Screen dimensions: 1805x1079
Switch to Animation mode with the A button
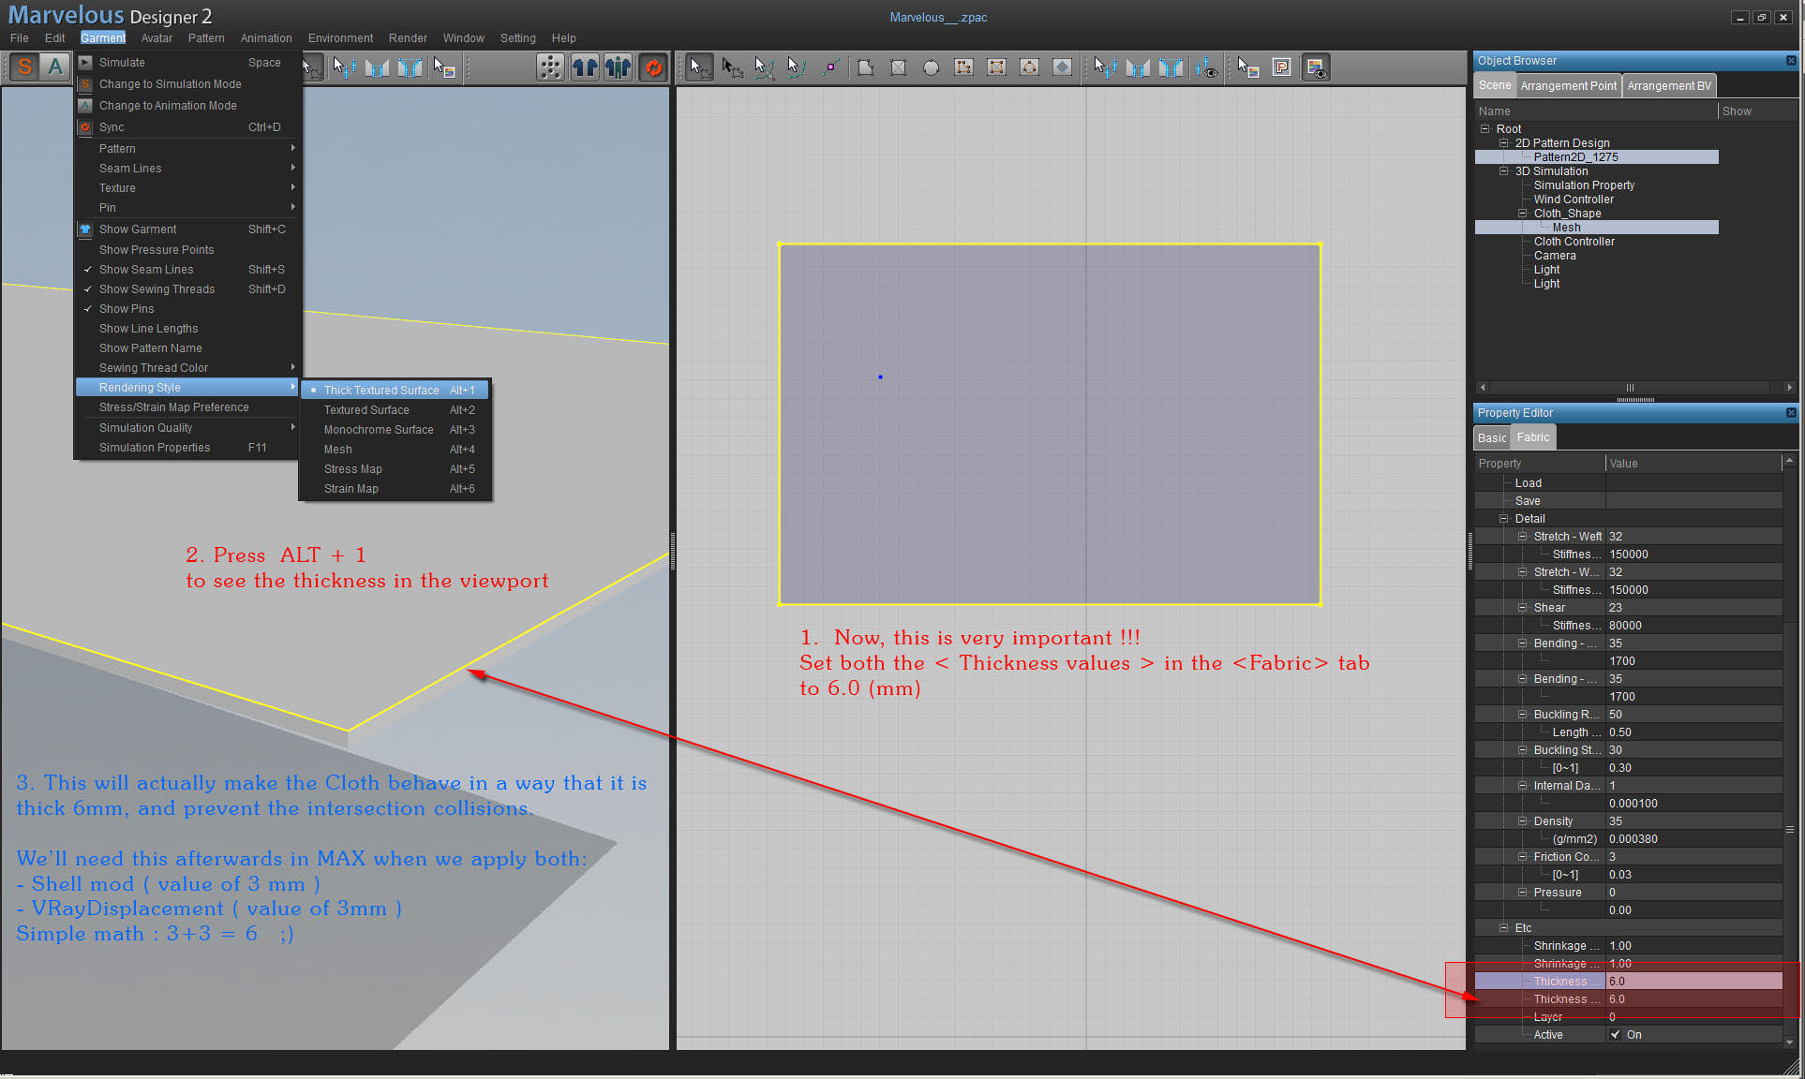point(56,67)
